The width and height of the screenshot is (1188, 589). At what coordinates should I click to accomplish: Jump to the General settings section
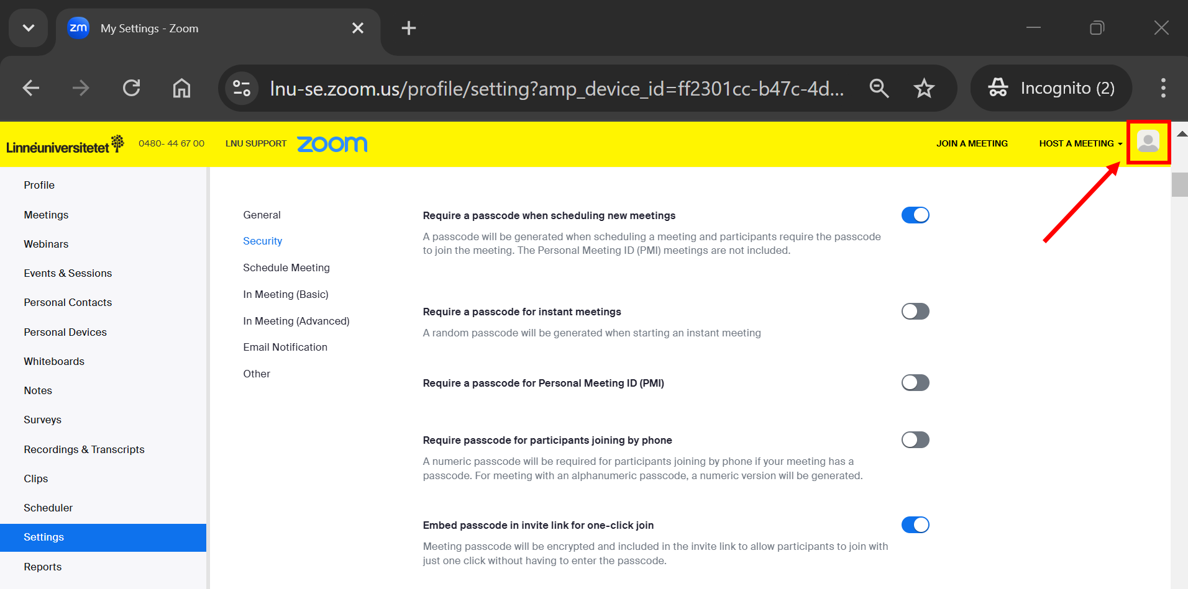pyautogui.click(x=262, y=215)
